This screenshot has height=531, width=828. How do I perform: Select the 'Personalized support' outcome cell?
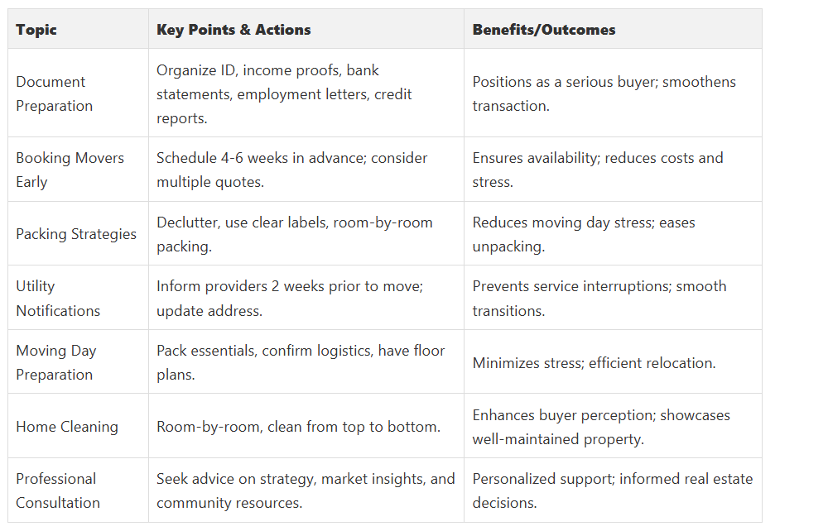[x=612, y=490]
